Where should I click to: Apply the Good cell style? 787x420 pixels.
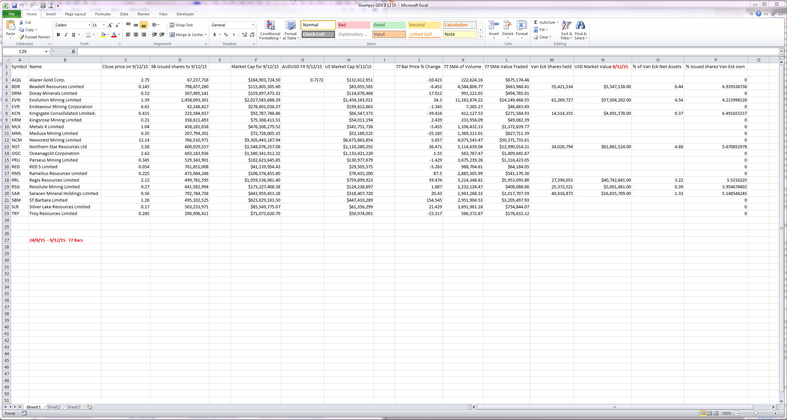(389, 25)
